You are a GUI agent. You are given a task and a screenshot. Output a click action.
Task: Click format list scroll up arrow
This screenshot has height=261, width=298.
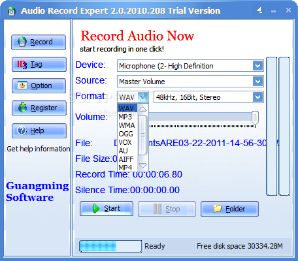(142, 109)
